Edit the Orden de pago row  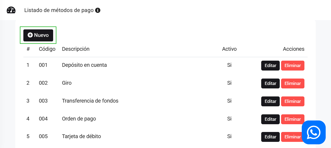[270, 119]
